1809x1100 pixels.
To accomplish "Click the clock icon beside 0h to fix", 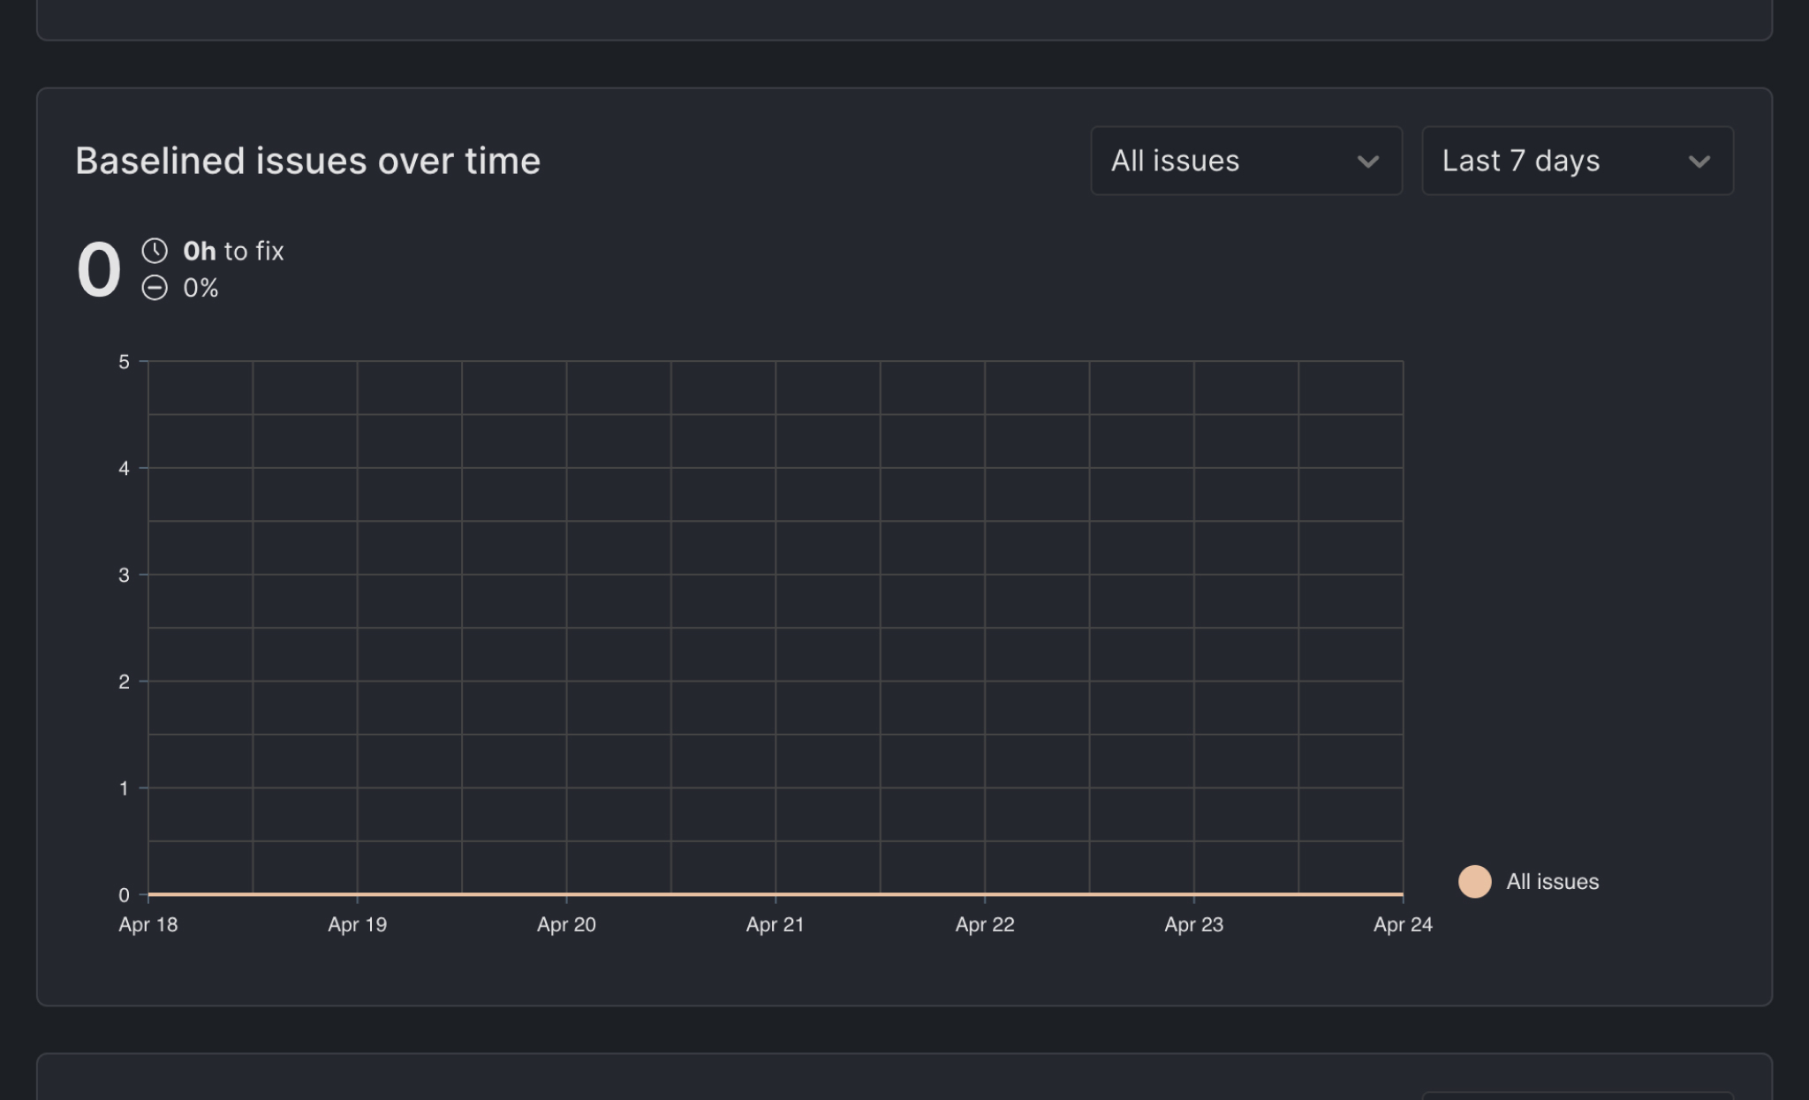I will 155,251.
